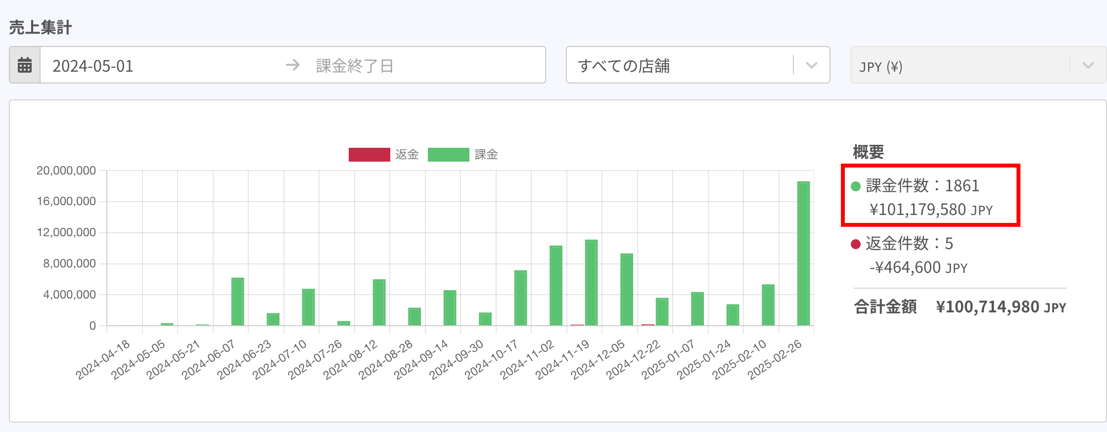Screen dimensions: 1107x432
Task: Select the bar at 2024-12-22
Action: [x=662, y=312]
